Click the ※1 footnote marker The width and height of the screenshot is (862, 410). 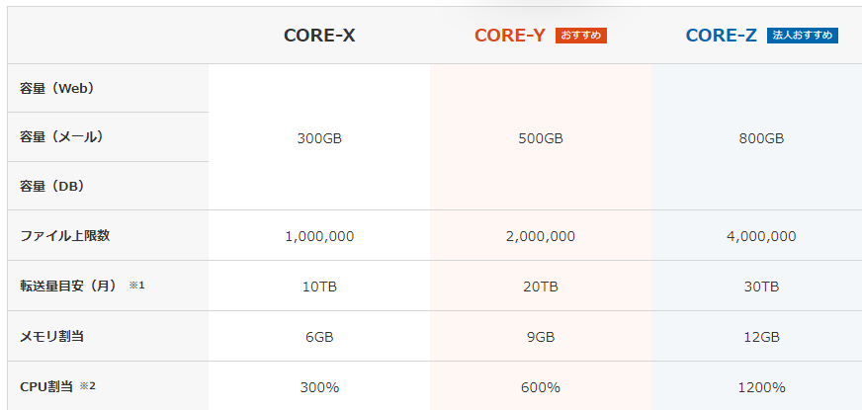[x=136, y=286]
